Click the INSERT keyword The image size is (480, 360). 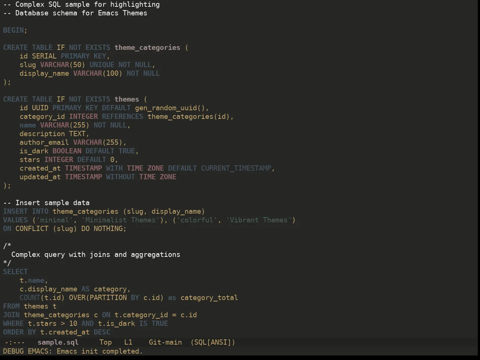(x=15, y=211)
